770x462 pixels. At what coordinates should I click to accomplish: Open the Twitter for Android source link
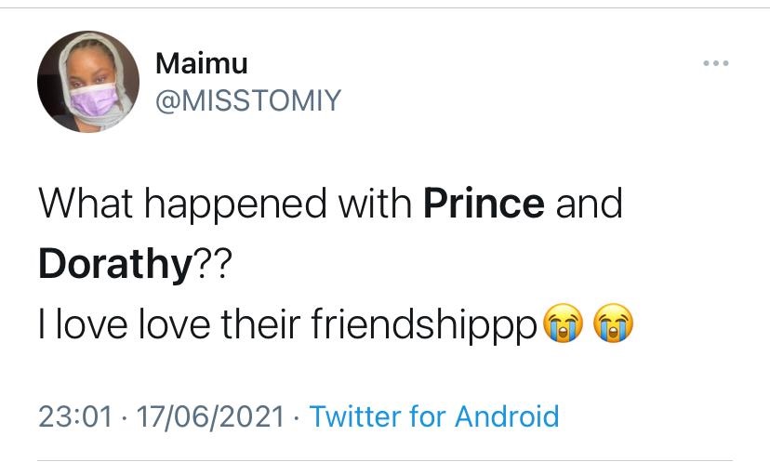[x=434, y=416]
